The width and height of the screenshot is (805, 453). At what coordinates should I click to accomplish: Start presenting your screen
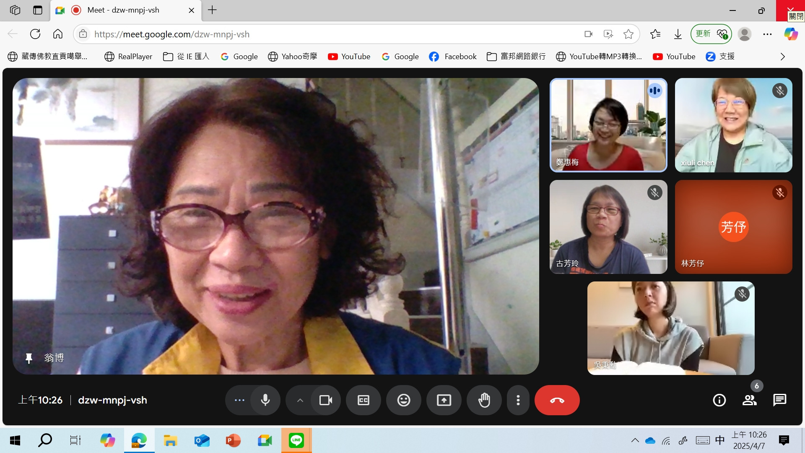click(x=444, y=400)
